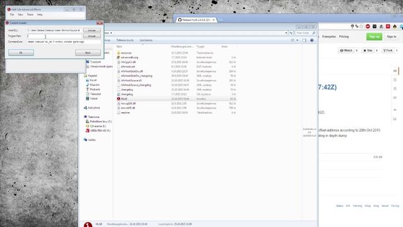Select the msvcr100.dll file
The width and height of the screenshot is (403, 227).
(128, 108)
